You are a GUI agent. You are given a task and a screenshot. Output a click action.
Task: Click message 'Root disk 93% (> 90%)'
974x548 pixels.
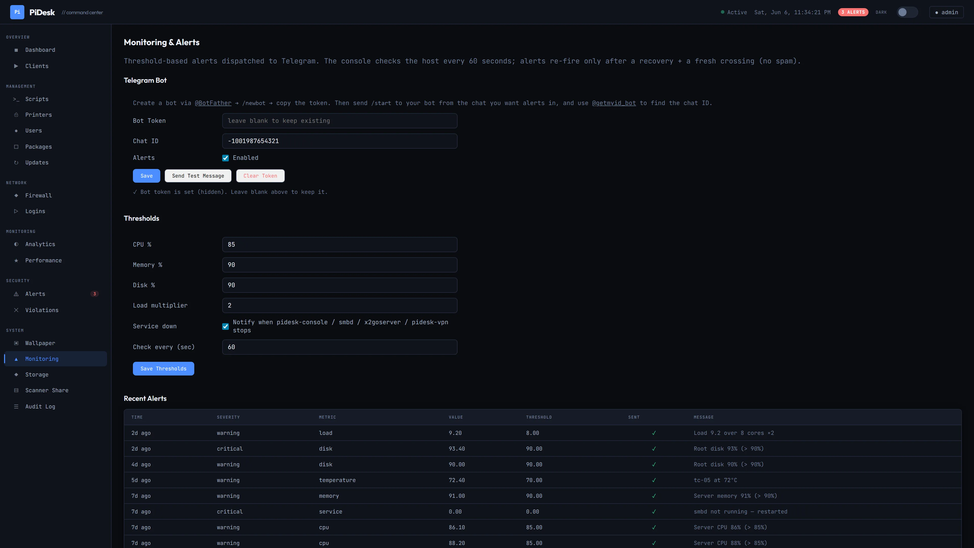pyautogui.click(x=729, y=449)
